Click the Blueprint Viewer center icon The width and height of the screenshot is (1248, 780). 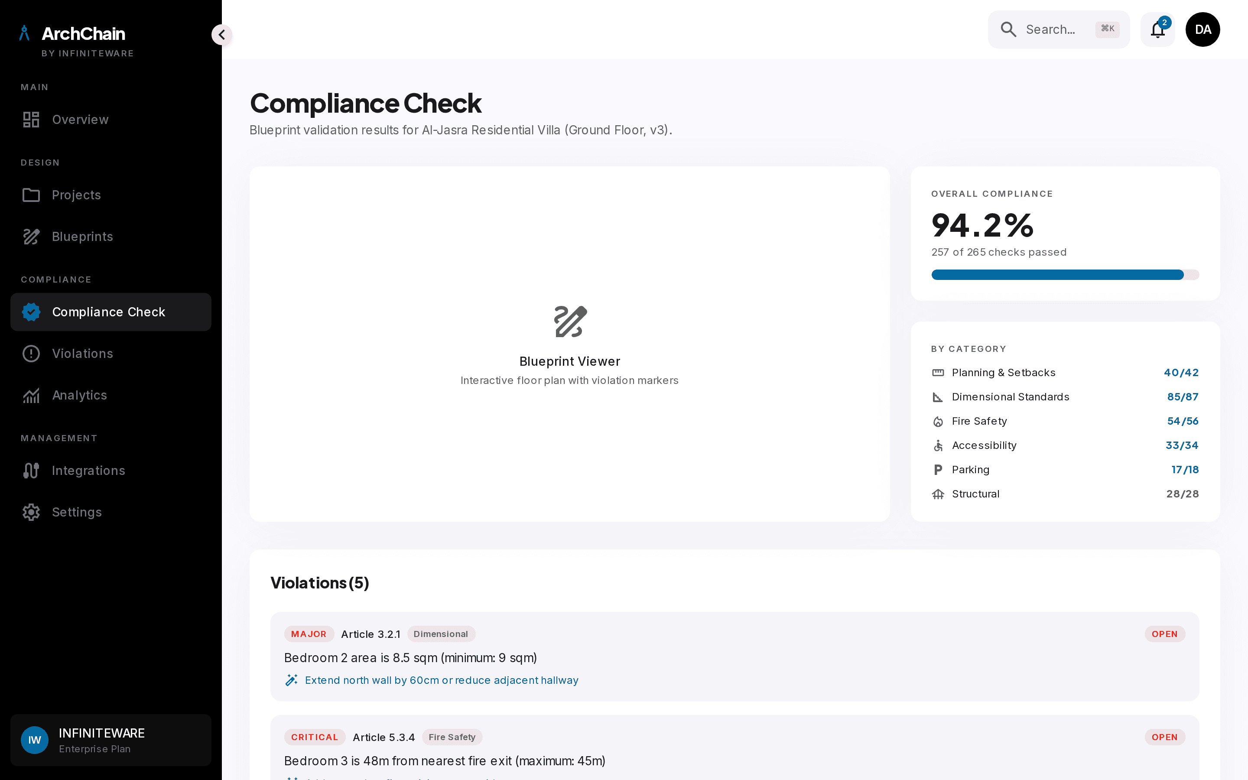[x=570, y=322]
